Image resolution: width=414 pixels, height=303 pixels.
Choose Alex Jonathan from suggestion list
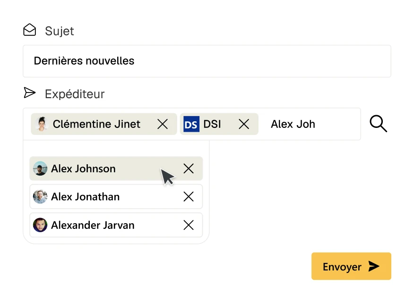(86, 197)
